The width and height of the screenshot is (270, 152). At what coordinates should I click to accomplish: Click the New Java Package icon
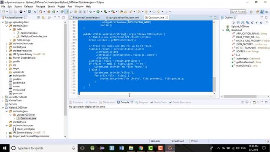49,12
